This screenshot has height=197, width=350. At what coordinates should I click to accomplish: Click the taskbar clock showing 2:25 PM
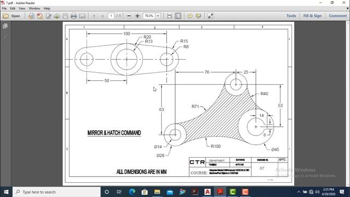(328, 192)
